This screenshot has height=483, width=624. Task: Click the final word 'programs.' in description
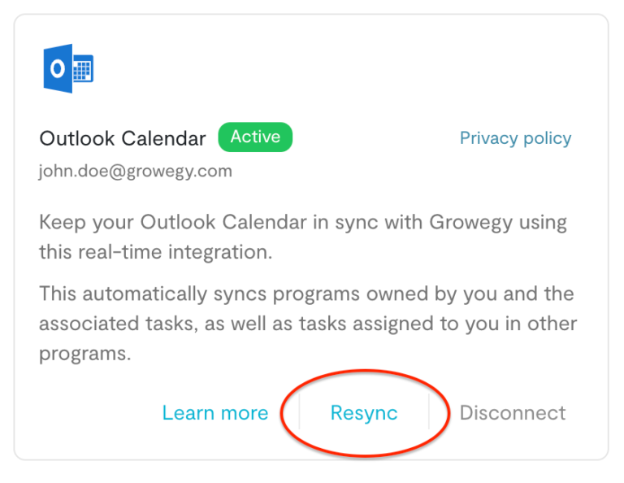click(84, 355)
